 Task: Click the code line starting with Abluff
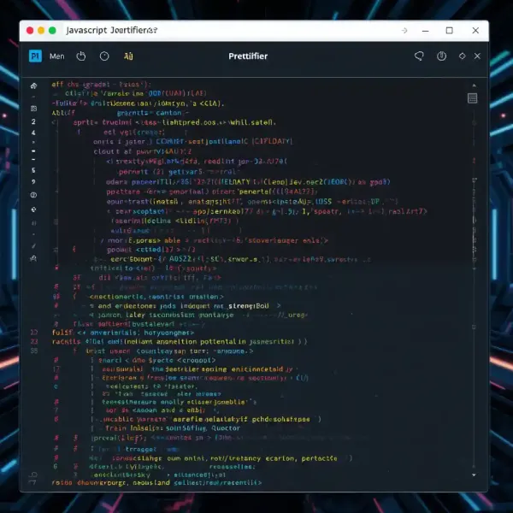[120, 113]
